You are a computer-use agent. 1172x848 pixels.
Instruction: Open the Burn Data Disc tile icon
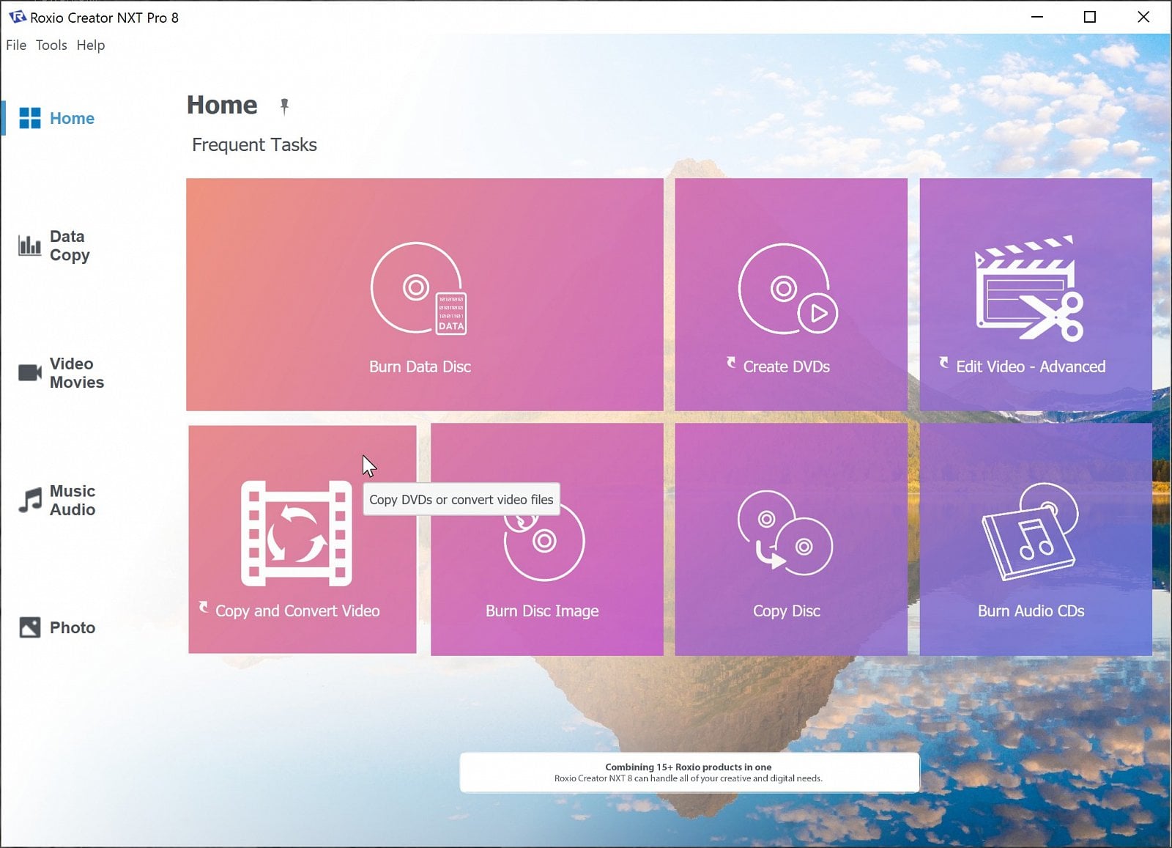click(x=419, y=289)
